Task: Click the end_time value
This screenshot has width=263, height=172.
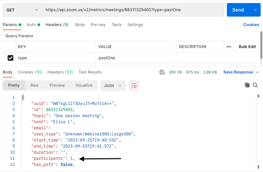Action: 87,146
